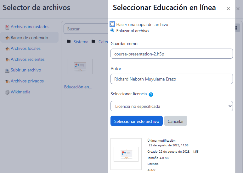243x173 pixels.
Task: Switch to the Subir un archivo repository
Action: (x=26, y=70)
